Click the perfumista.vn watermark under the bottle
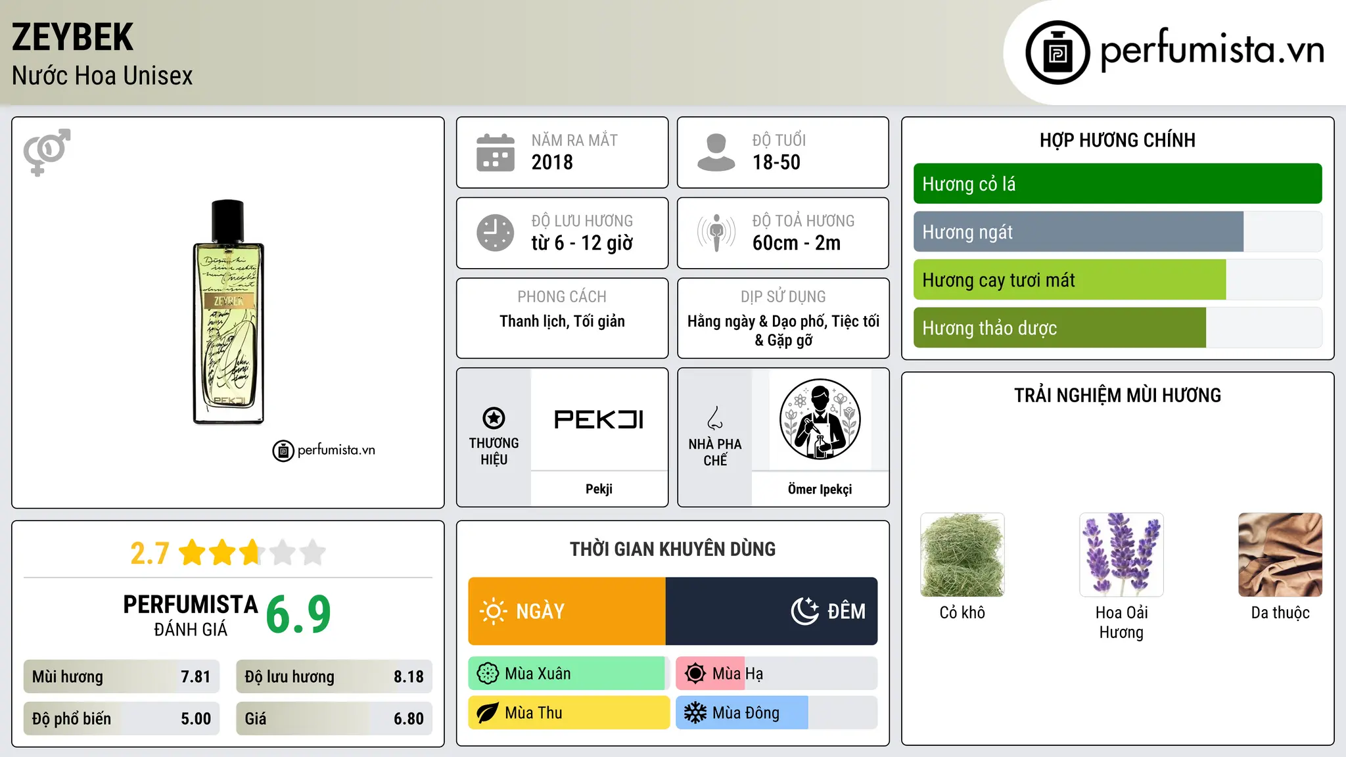The image size is (1346, 757). click(324, 451)
